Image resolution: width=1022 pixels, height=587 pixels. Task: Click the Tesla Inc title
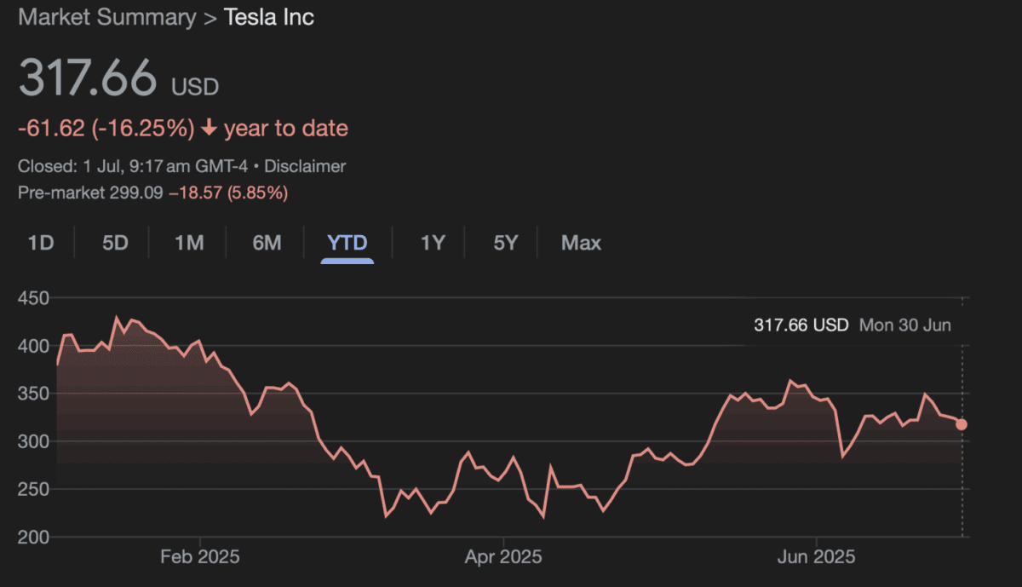269,18
